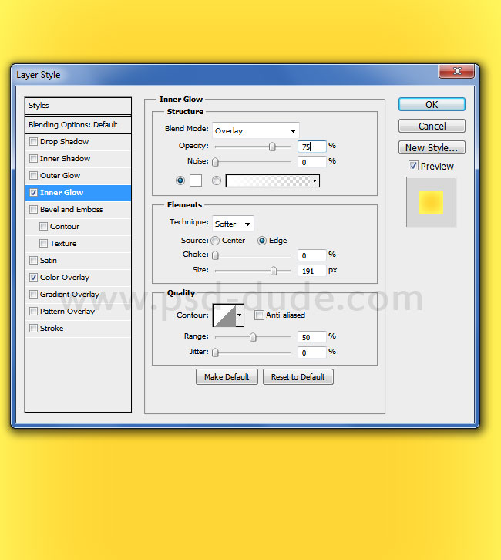Click the gradient preview bar
The height and width of the screenshot is (560, 501).
(x=268, y=180)
